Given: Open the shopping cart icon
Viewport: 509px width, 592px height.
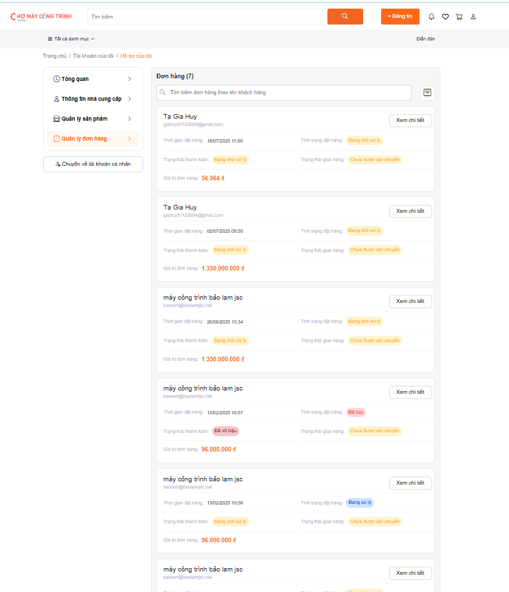Looking at the screenshot, I should tap(459, 17).
